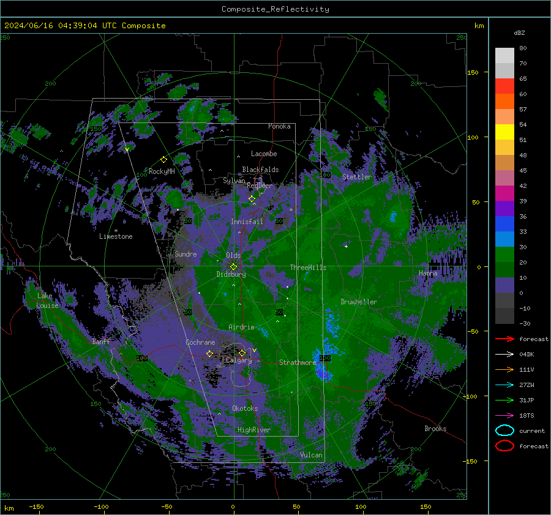Screen dimensions: 551x515
Task: Click the Lacombe city label
Action: point(264,154)
